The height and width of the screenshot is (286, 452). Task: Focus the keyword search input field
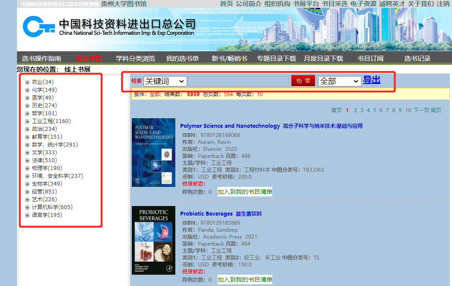238,81
